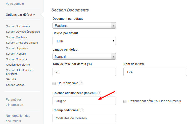Screen dimensions: 192x124
Task: Click the Section Documents heading
Action: (70, 10)
